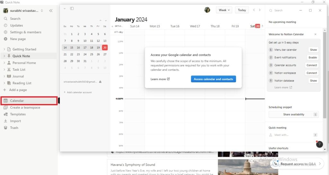Select January 31 in the mini calendar
The image size is (329, 175).
[x=85, y=61]
